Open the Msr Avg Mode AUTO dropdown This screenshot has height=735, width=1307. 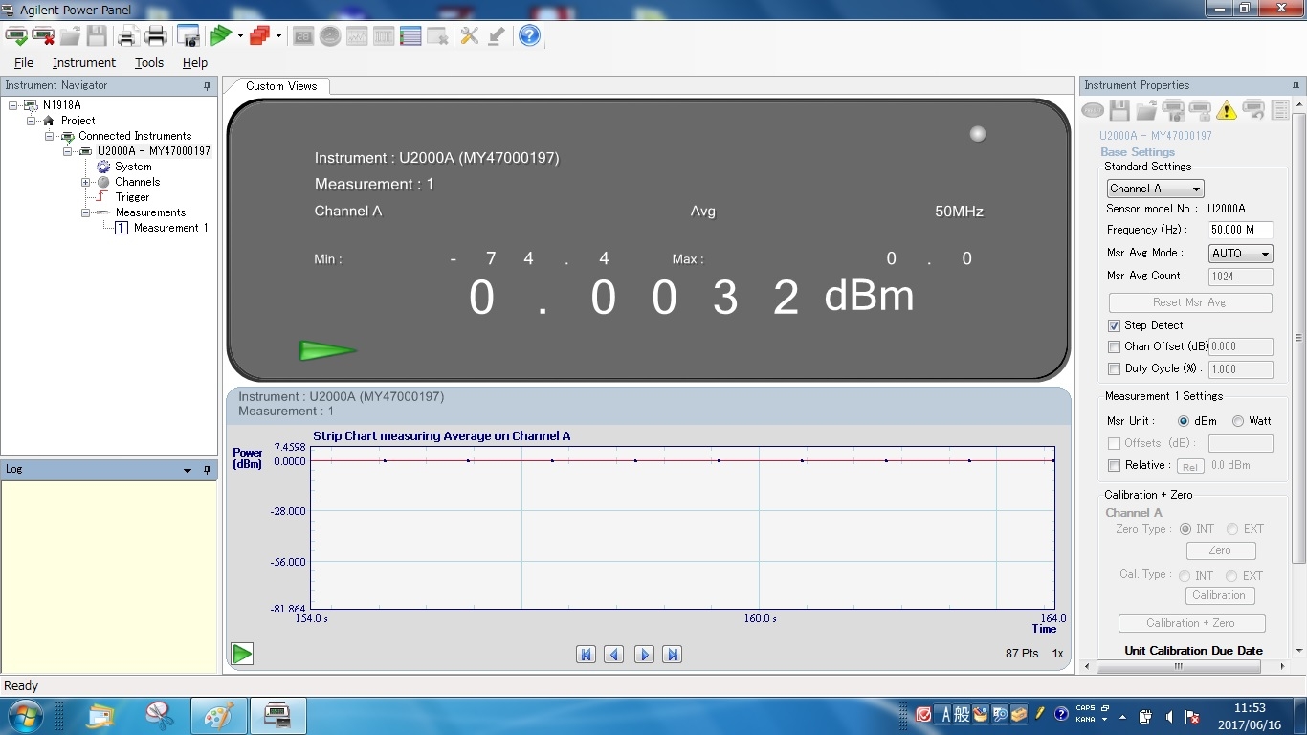[1240, 254]
